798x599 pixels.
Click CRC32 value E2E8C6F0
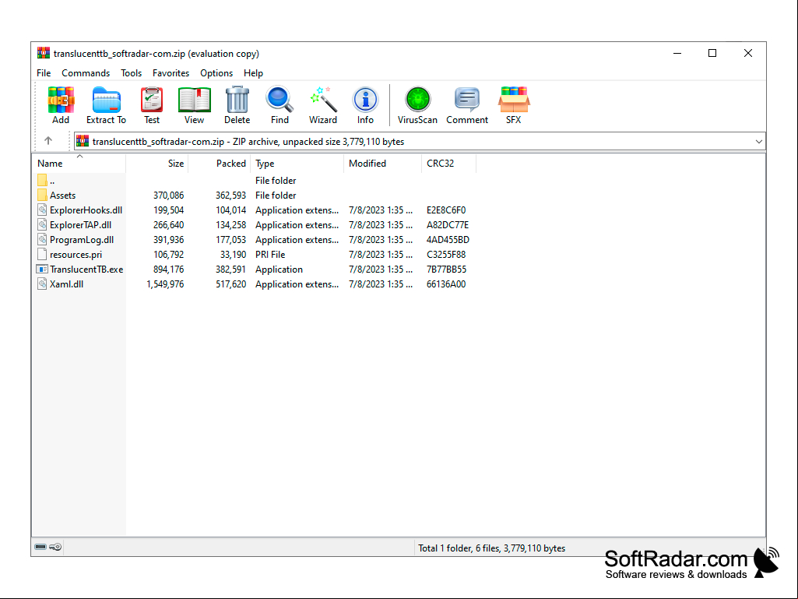446,210
